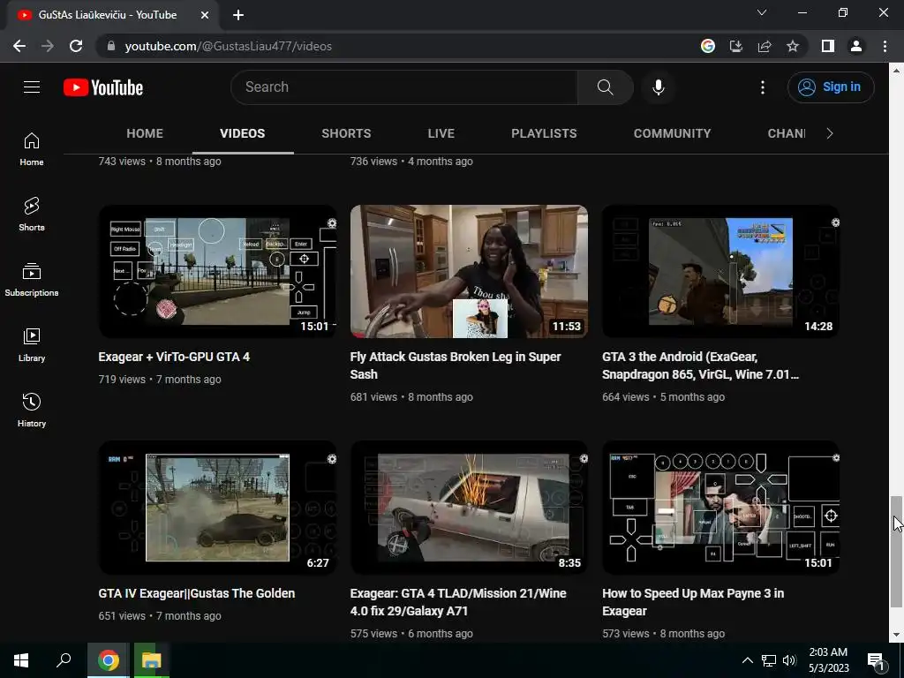Go to Home in the sidebar
Viewport: 904px width, 678px height.
coord(32,149)
